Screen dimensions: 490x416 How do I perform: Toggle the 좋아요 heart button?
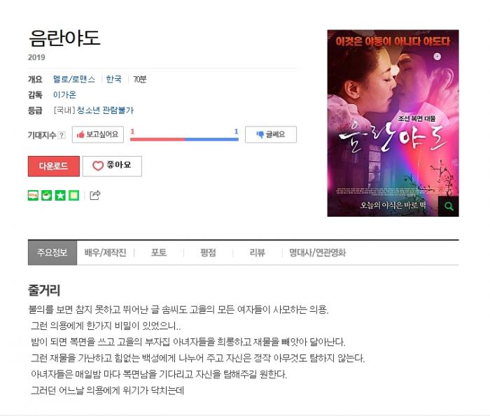[x=112, y=166]
